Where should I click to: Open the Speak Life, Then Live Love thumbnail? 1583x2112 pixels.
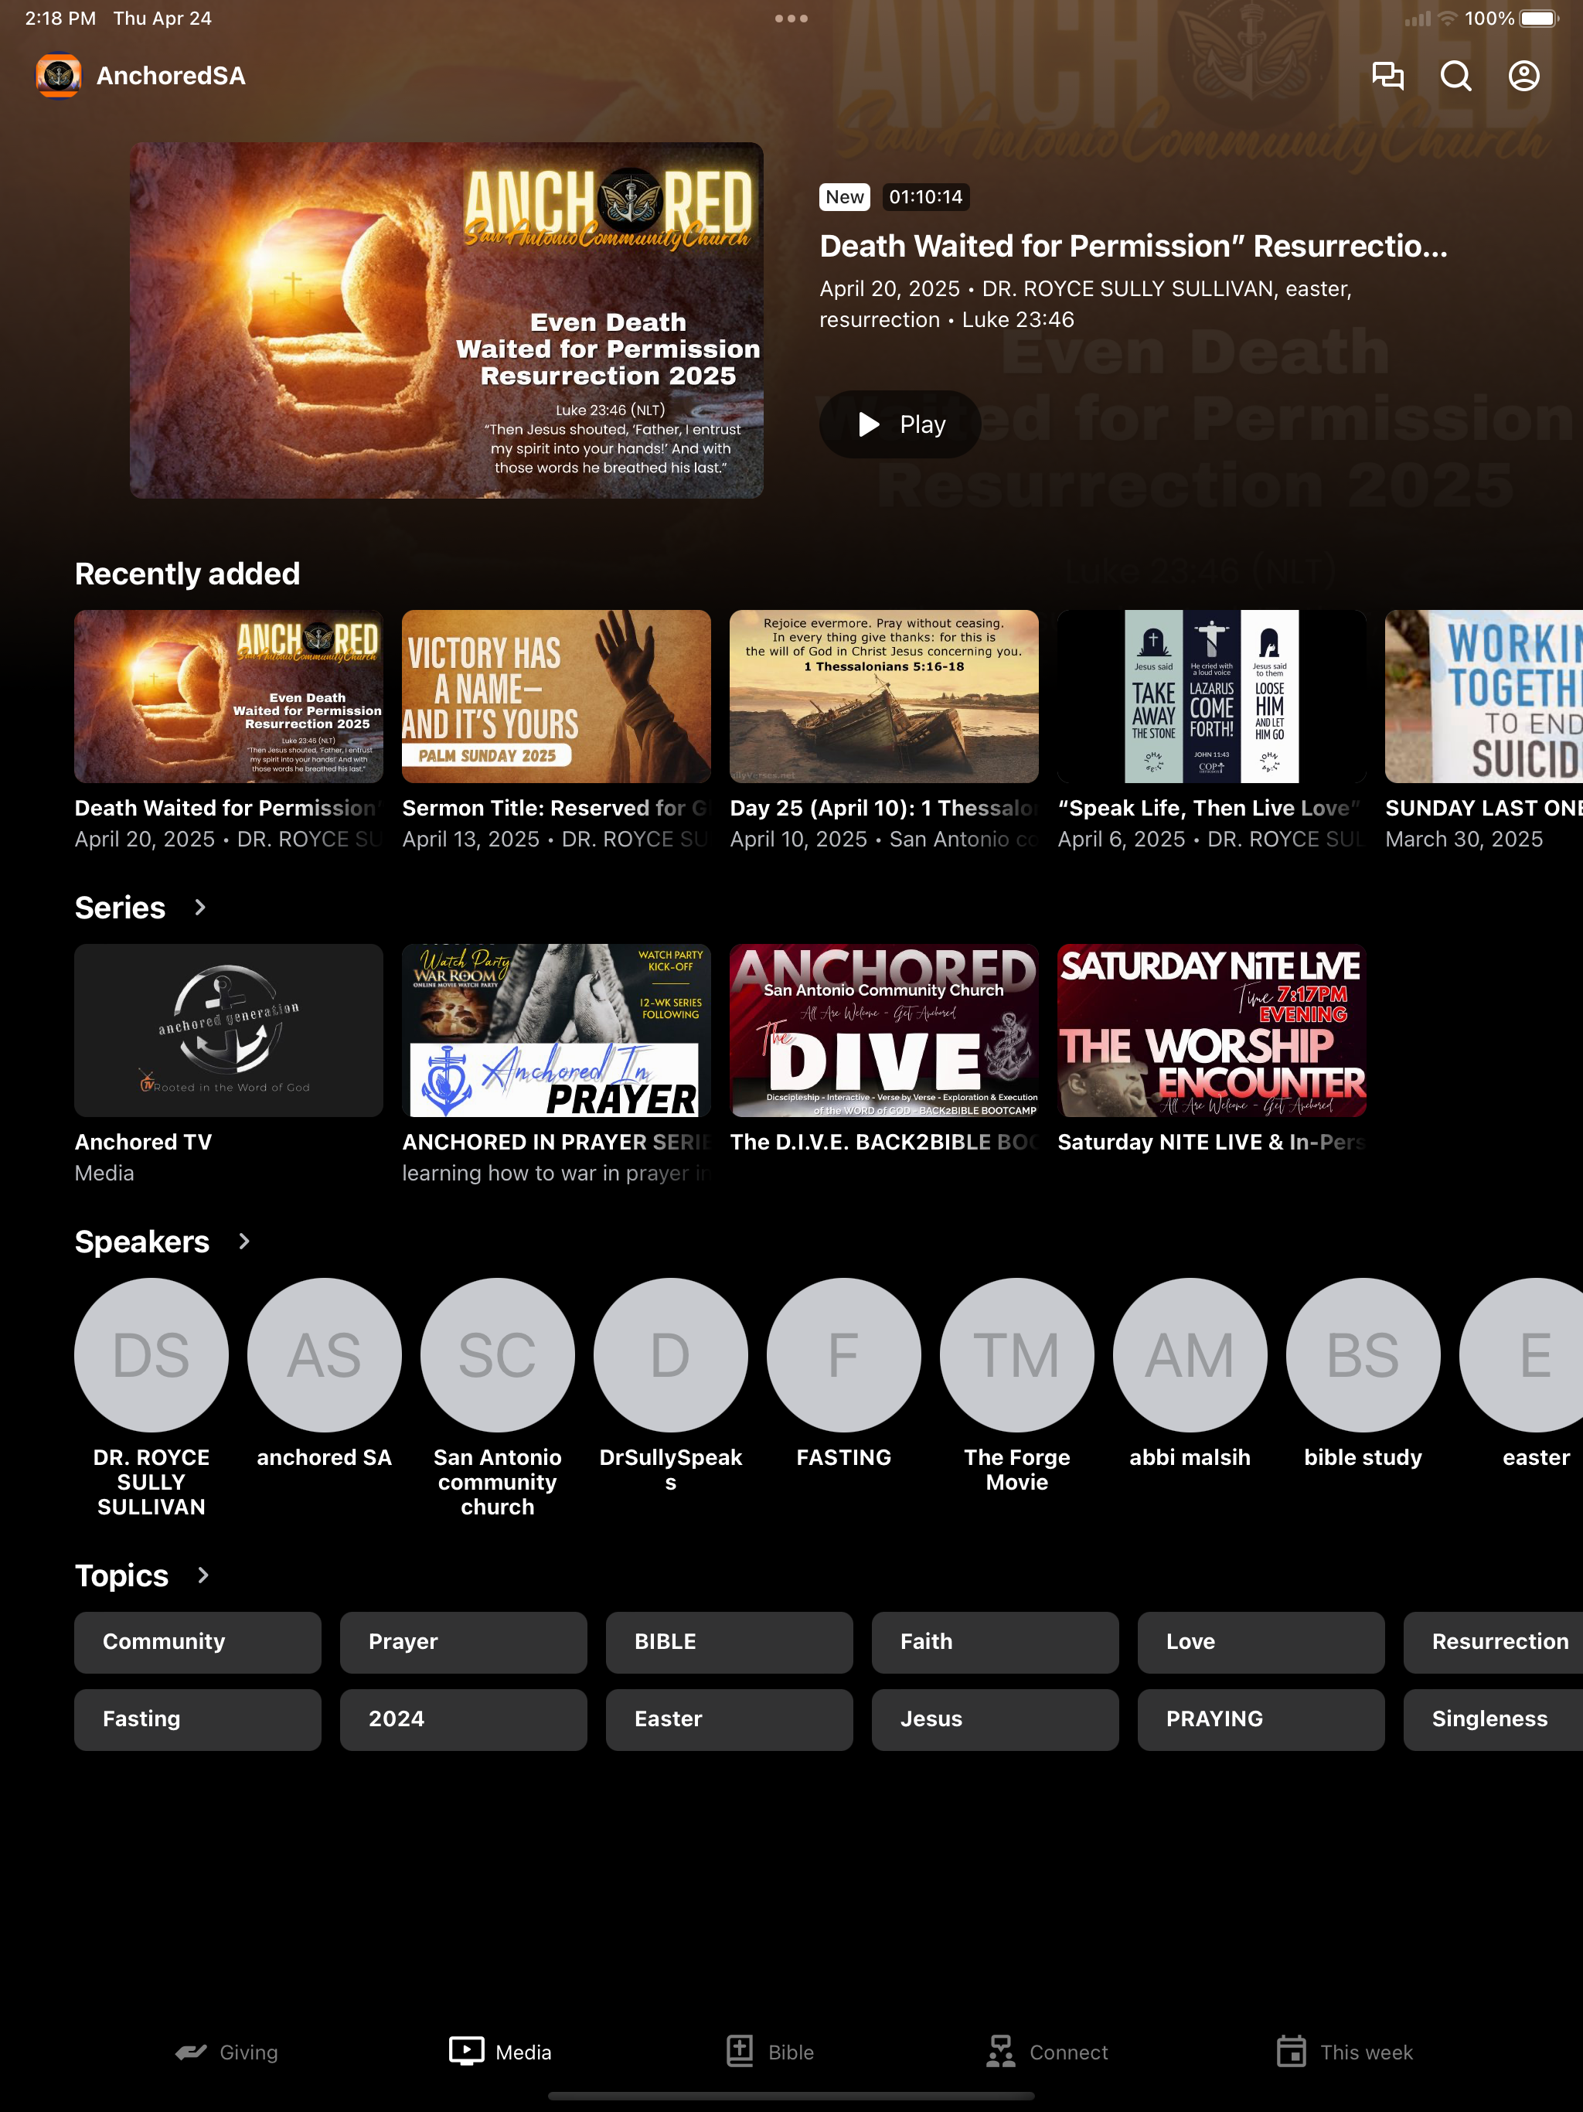pos(1211,696)
